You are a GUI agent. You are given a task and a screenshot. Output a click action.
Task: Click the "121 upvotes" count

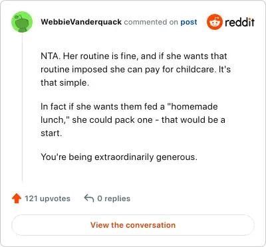[47, 199]
